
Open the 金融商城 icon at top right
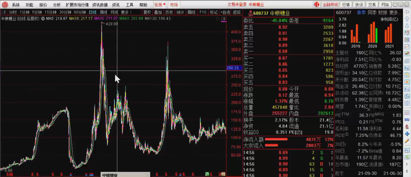tap(330, 5)
